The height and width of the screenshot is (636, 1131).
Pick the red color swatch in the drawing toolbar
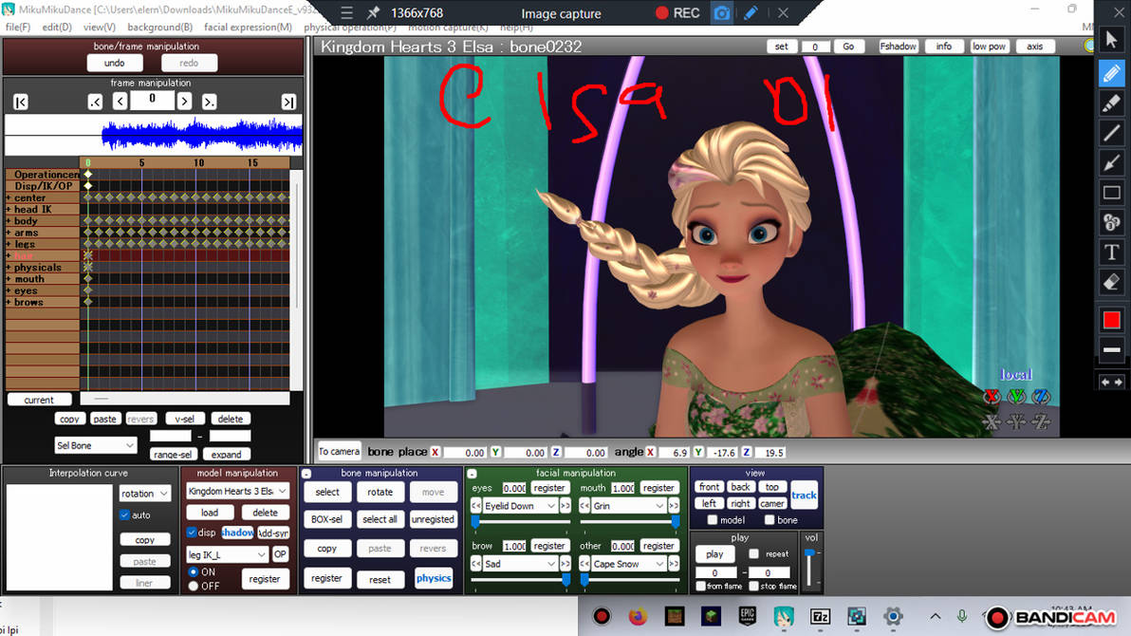(1111, 320)
